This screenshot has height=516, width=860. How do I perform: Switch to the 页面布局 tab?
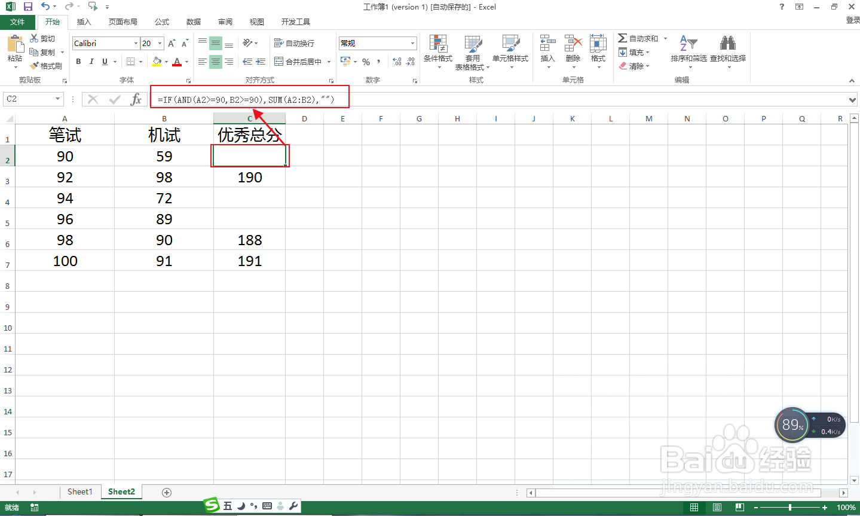(123, 22)
